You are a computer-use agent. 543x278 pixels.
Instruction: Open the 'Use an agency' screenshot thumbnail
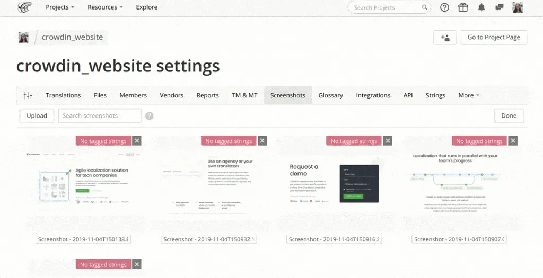pos(208,183)
